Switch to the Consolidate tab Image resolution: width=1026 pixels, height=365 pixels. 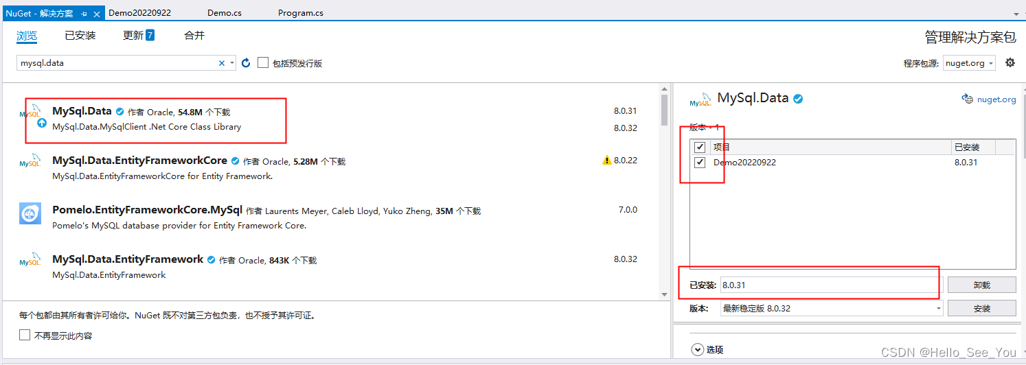[x=194, y=36]
